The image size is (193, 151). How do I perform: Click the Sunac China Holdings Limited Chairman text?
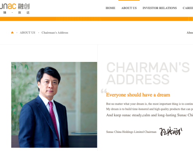[131, 132]
